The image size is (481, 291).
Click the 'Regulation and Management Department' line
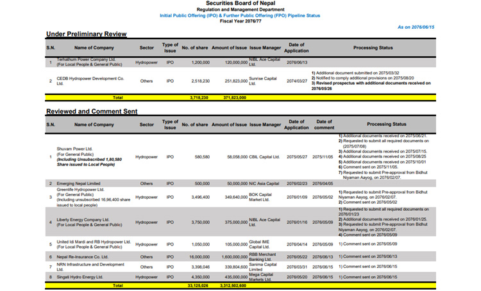242,10
